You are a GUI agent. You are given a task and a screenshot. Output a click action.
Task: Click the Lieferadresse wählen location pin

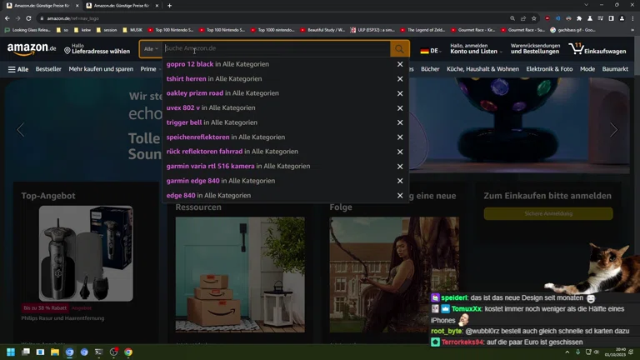(x=67, y=50)
